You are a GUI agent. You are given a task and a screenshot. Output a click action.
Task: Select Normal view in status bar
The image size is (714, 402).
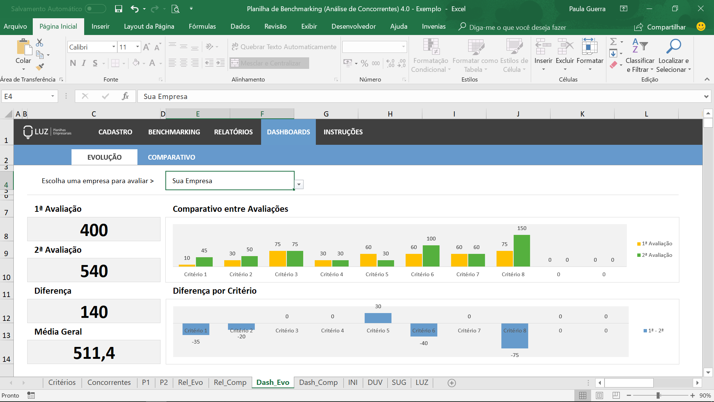pyautogui.click(x=583, y=395)
